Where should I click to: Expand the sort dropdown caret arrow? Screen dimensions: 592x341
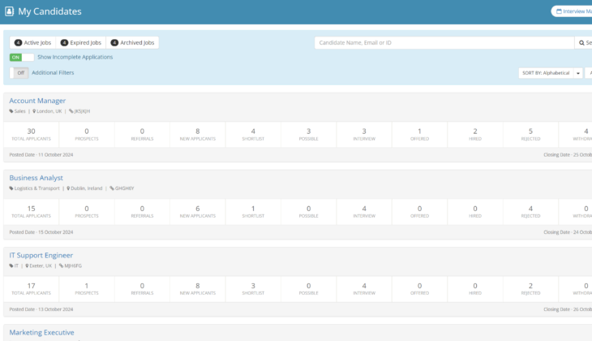click(x=578, y=73)
